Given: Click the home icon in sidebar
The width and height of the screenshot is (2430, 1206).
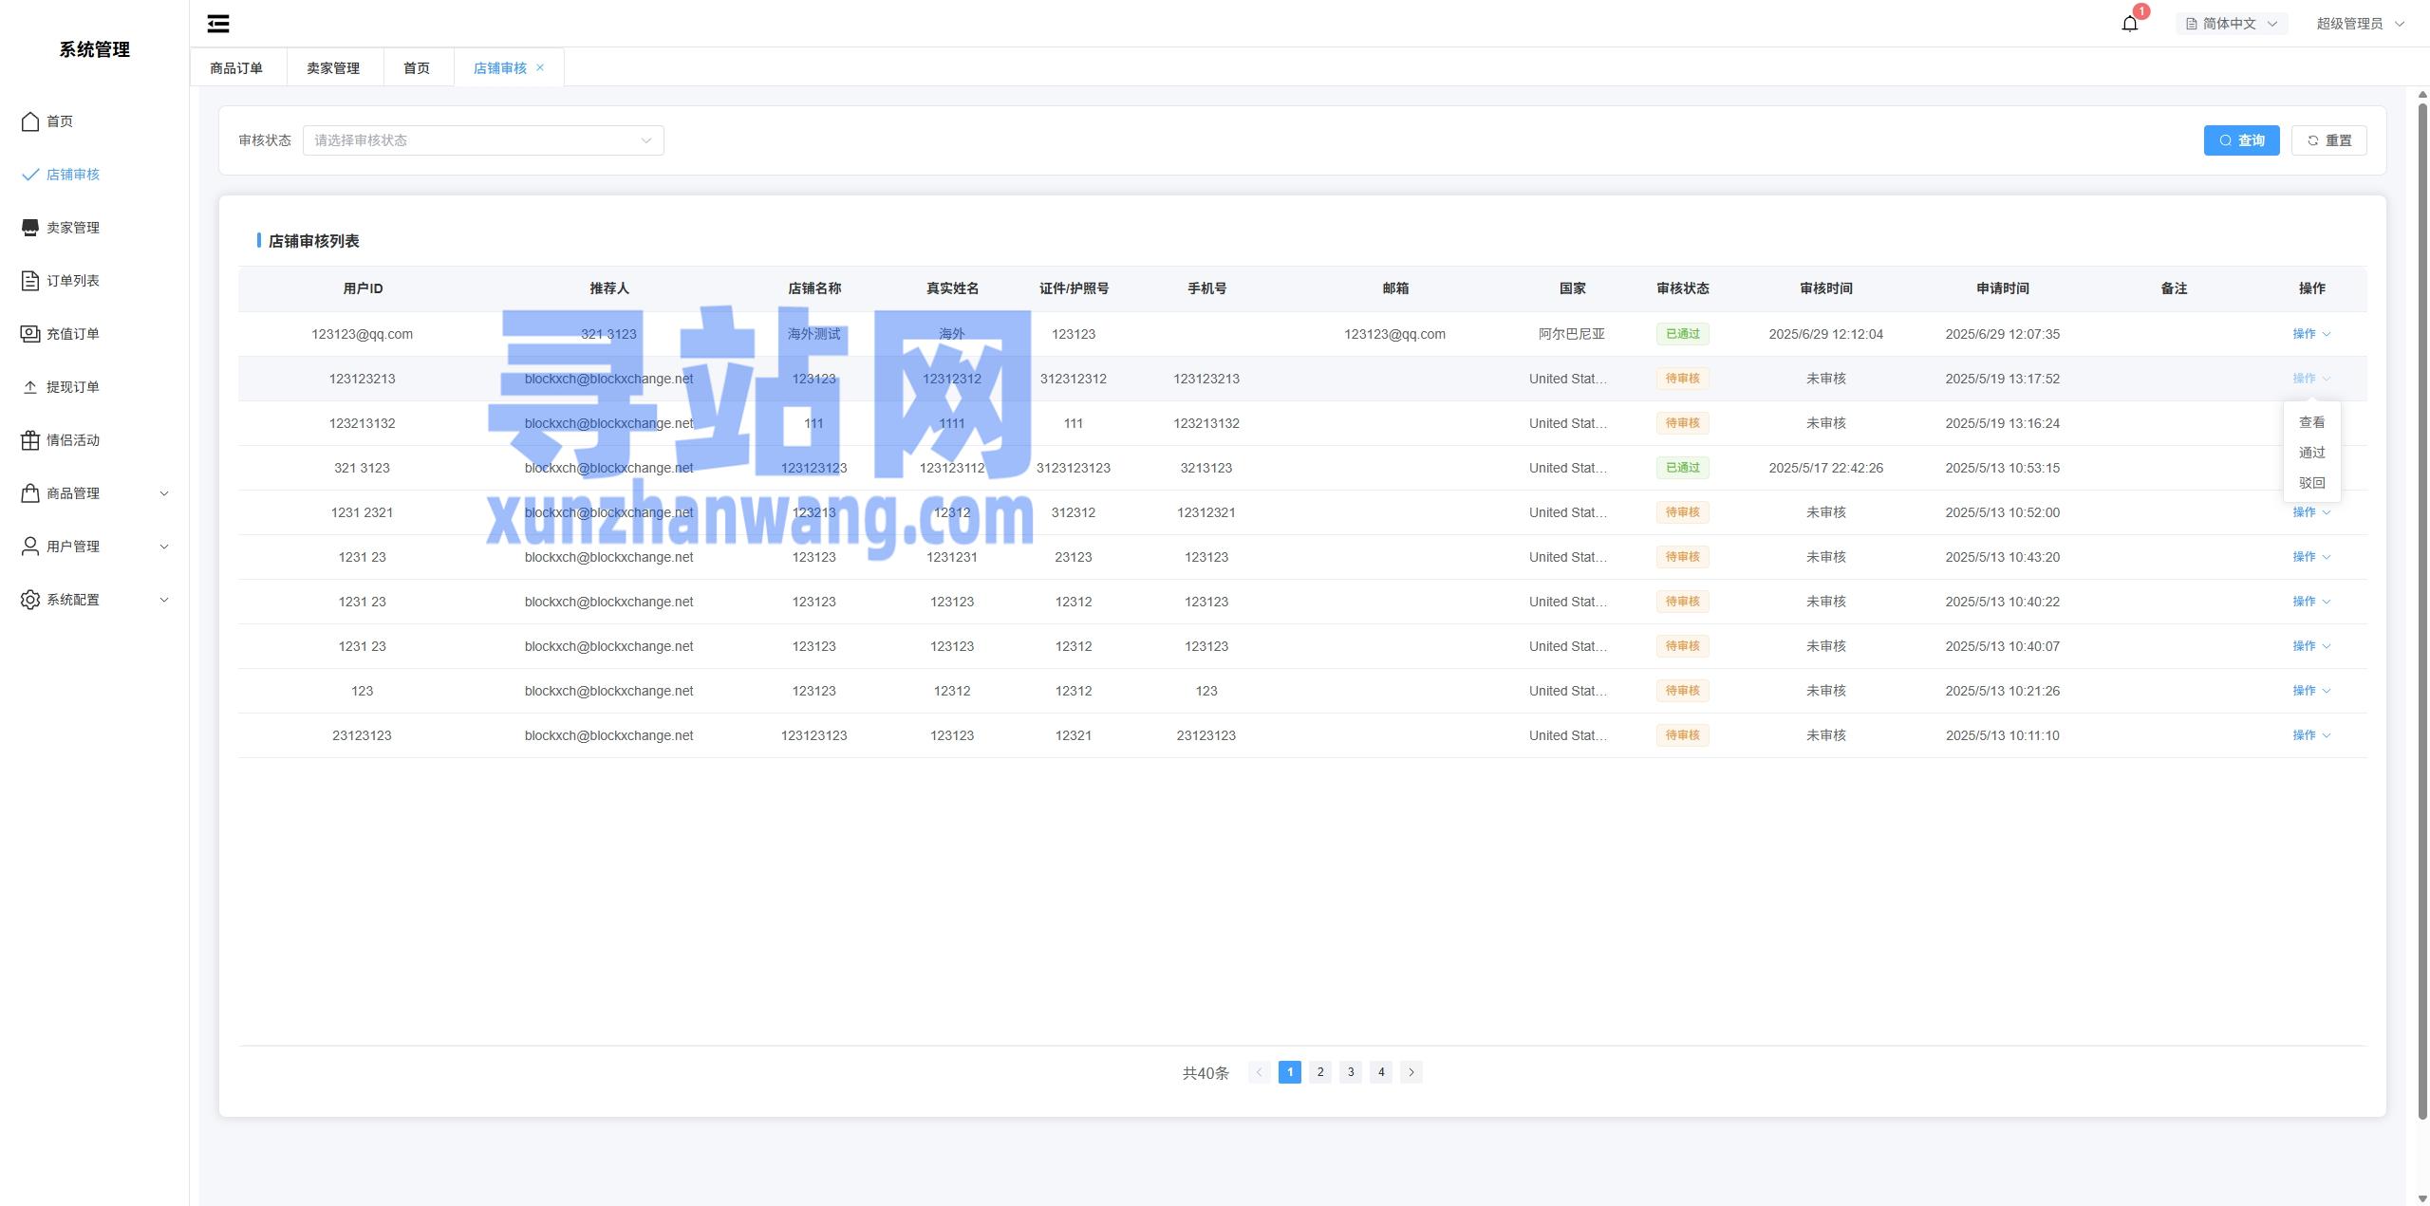Looking at the screenshot, I should 30,121.
